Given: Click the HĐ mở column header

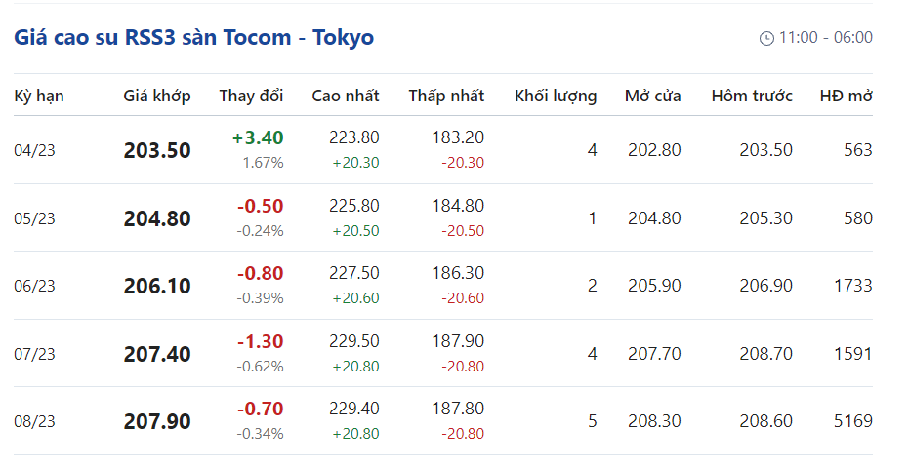Looking at the screenshot, I should click(846, 96).
